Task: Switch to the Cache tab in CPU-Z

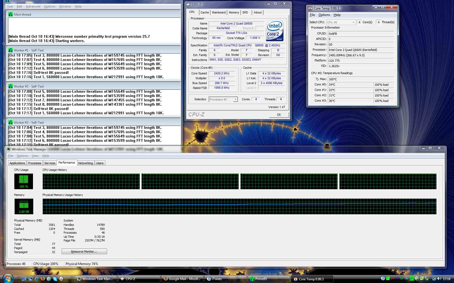Action: coord(205,12)
